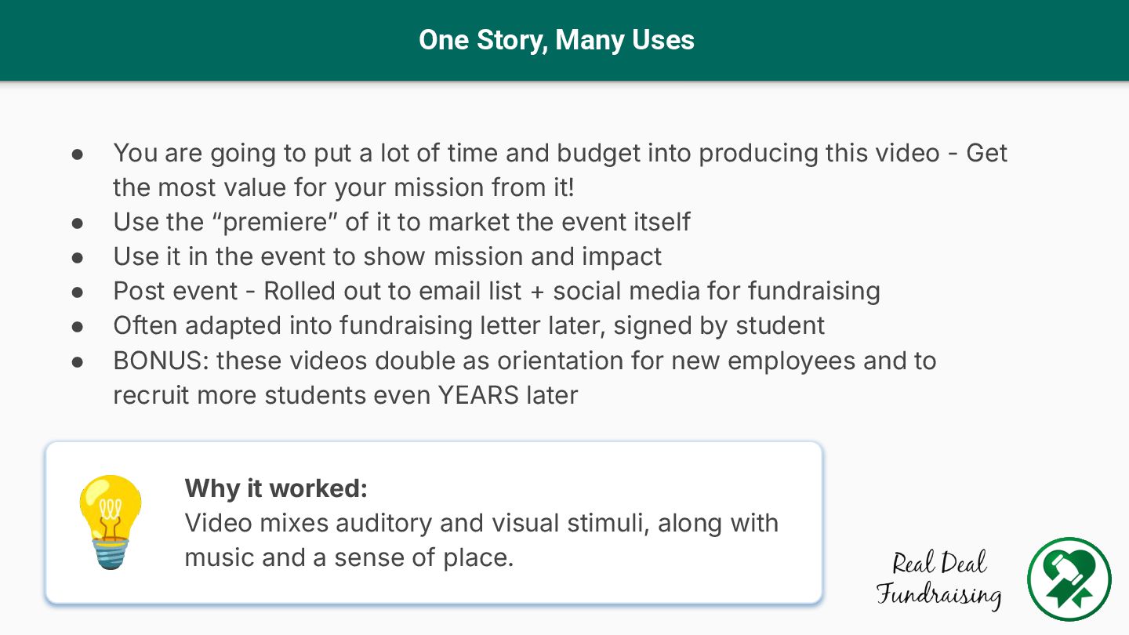This screenshot has height=635, width=1129.
Task: Click the line "recruit more students even YEARS later"
Action: 345,394
